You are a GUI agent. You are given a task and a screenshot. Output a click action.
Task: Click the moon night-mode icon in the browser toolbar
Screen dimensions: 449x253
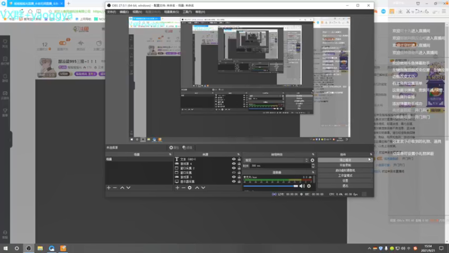click(427, 11)
